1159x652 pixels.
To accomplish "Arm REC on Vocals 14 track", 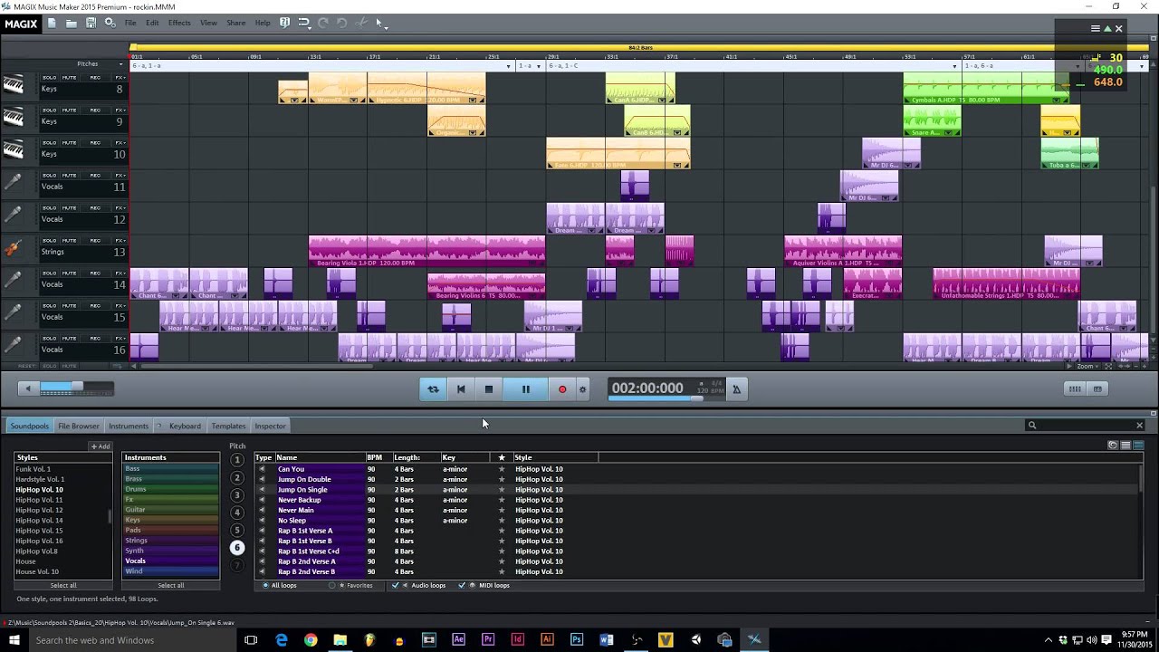I will pos(95,273).
